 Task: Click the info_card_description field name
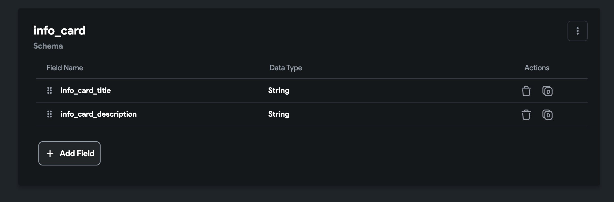99,114
